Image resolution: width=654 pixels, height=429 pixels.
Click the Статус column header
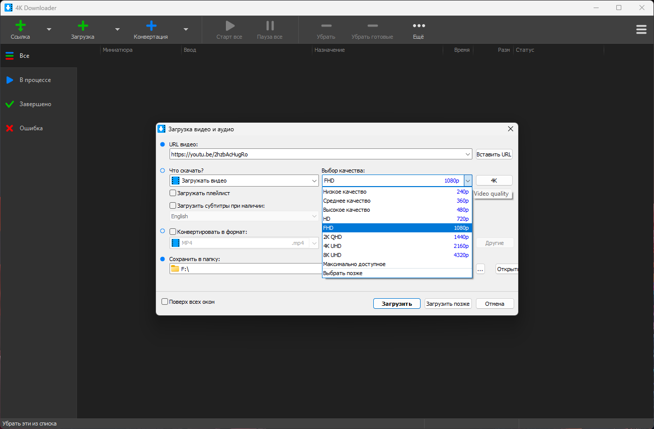525,50
